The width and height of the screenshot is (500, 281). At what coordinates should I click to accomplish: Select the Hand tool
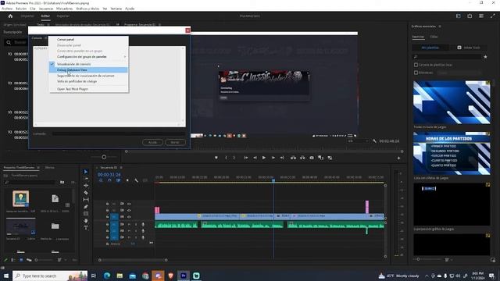[86, 220]
